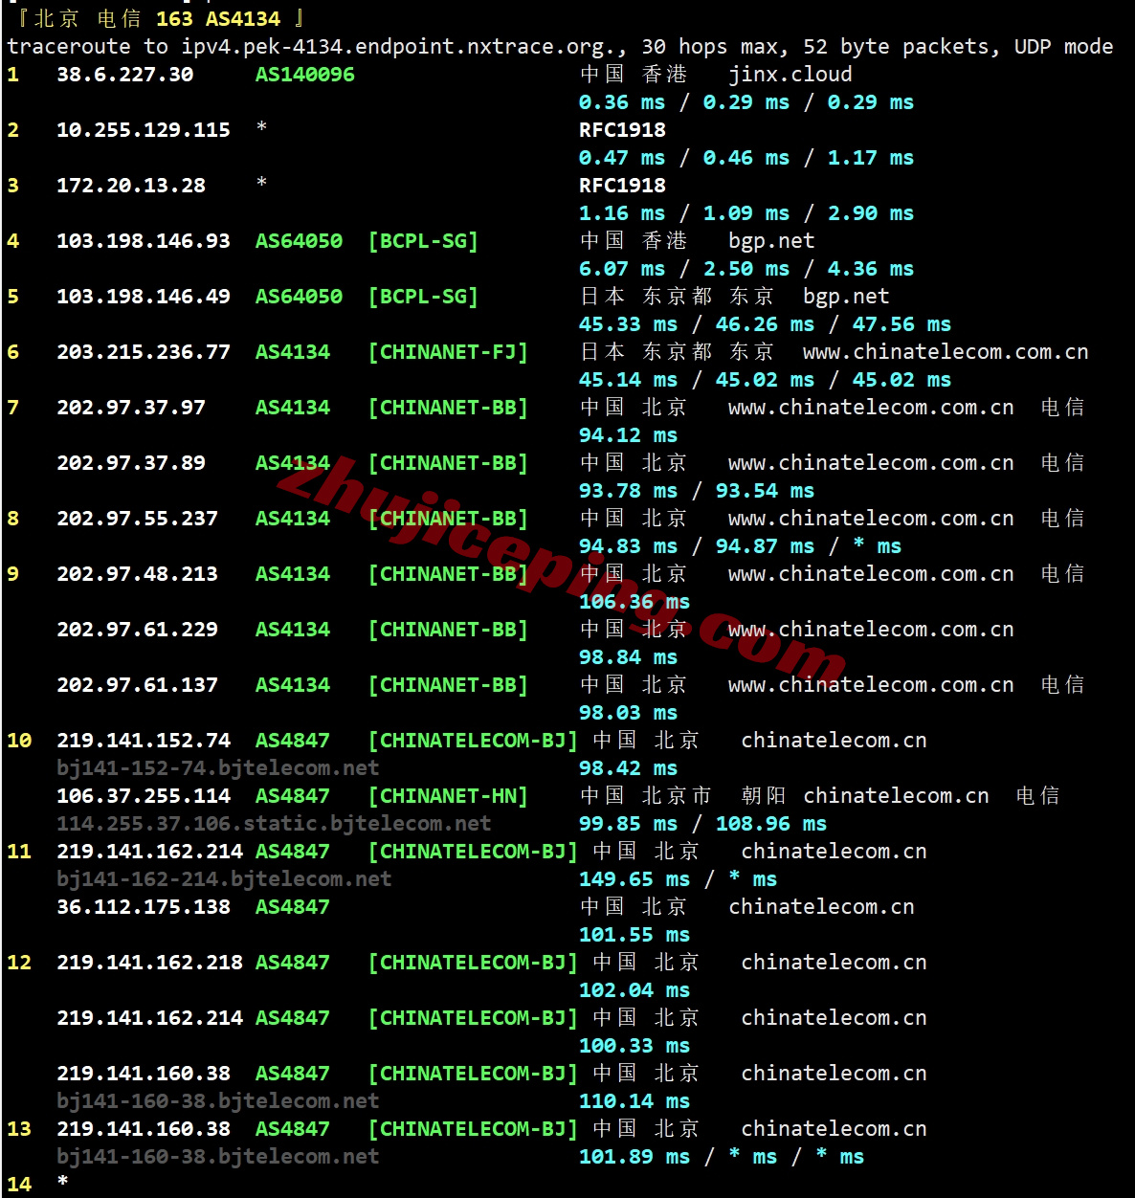This screenshot has height=1198, width=1135.
Task: Click the latency value 45.33 ms
Action: coord(628,324)
